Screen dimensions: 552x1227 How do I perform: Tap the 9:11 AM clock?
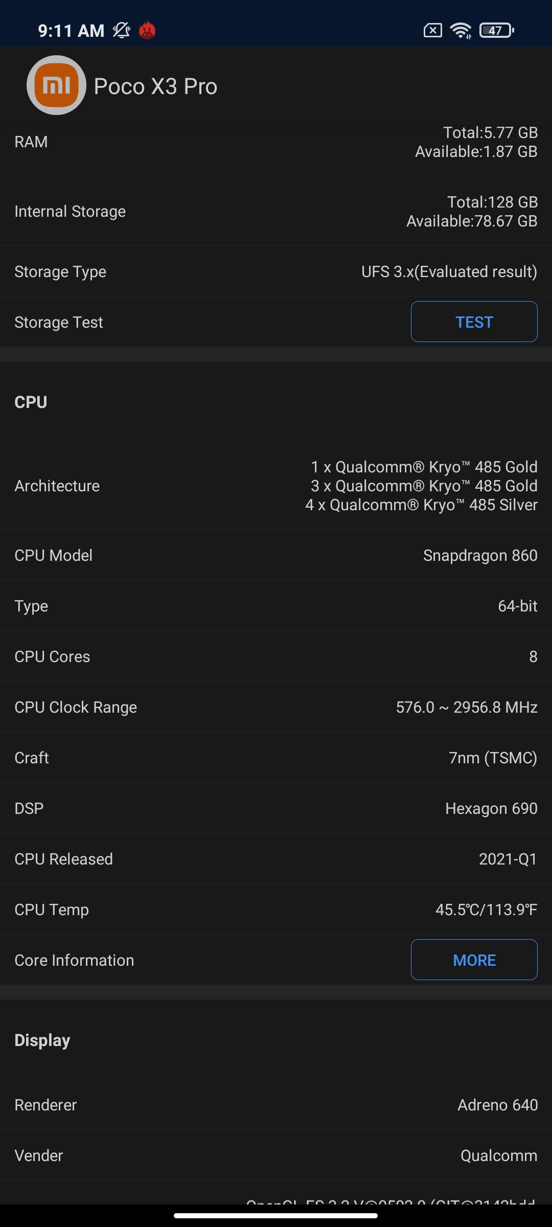71,31
